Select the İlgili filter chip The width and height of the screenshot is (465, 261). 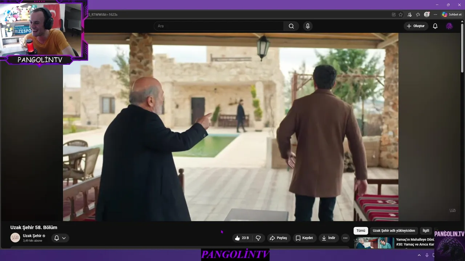click(426, 231)
